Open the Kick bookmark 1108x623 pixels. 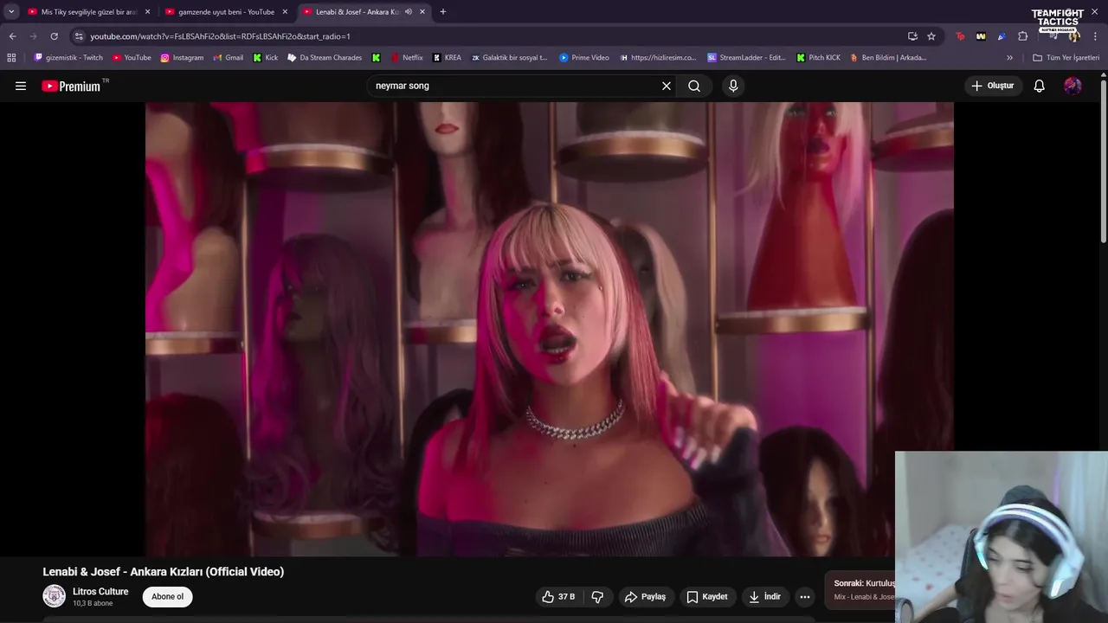(x=266, y=58)
